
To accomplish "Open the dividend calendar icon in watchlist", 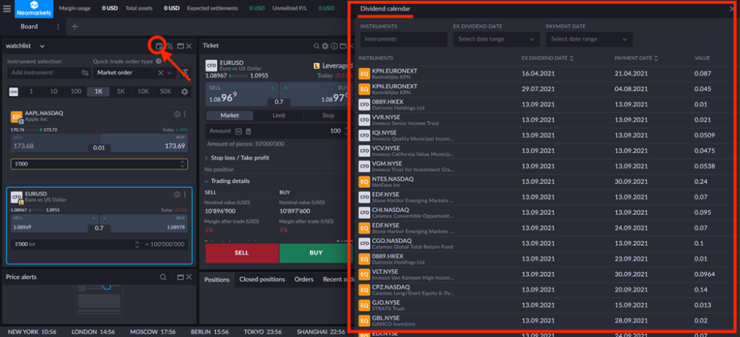I will coord(159,46).
